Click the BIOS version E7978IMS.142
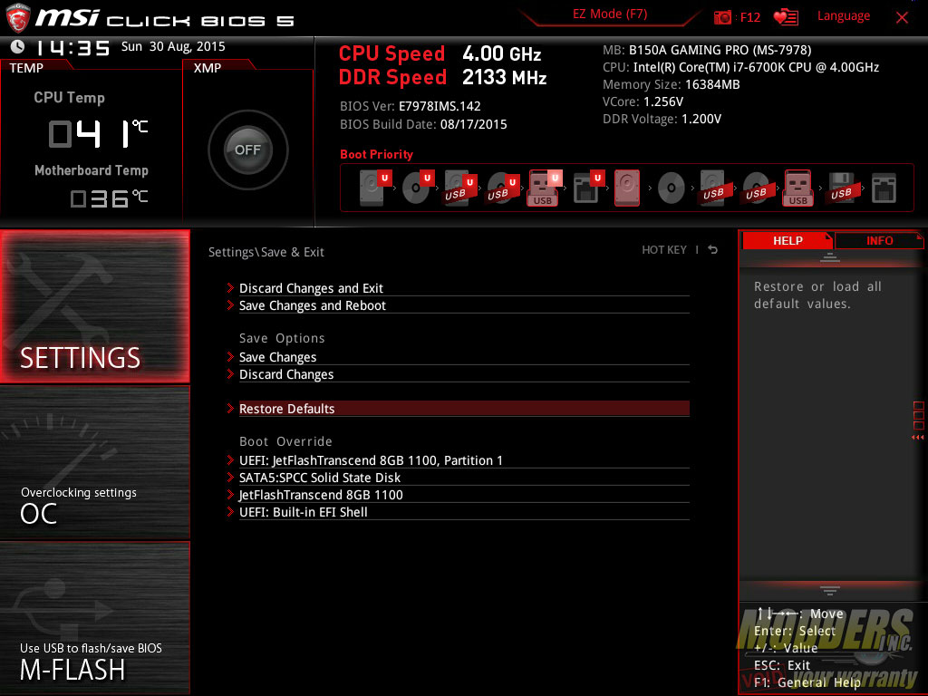This screenshot has height=696, width=928. click(x=440, y=107)
